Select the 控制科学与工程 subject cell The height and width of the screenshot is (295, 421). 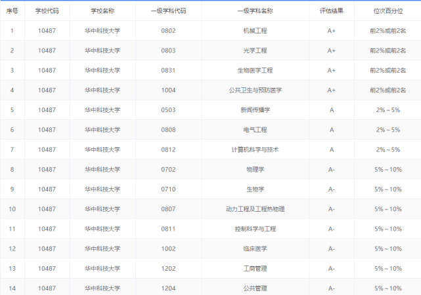255,229
